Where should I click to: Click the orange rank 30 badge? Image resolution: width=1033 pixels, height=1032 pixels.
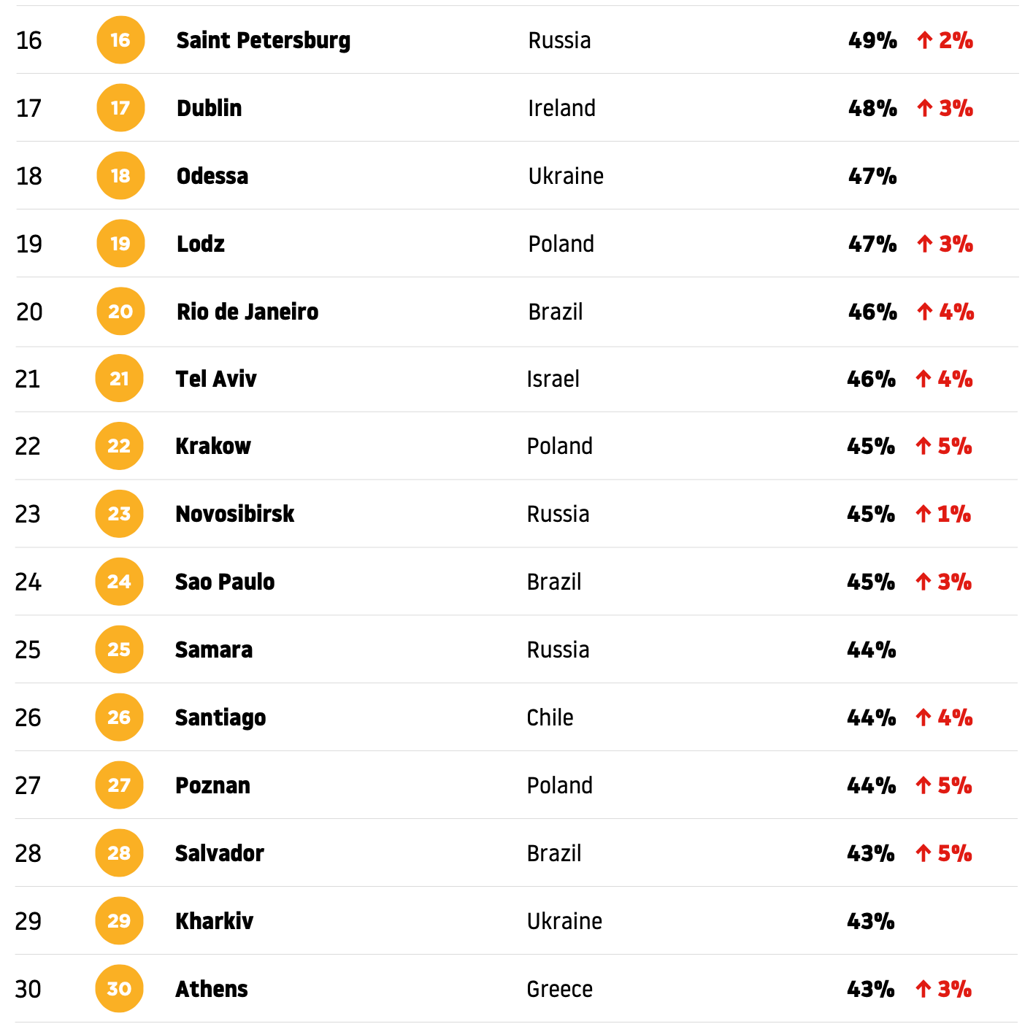pyautogui.click(x=119, y=989)
